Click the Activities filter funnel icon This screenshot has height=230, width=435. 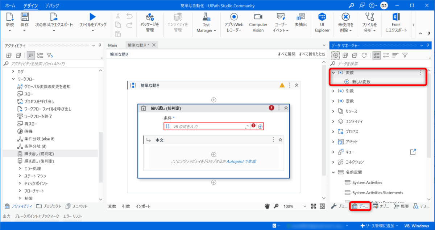coord(50,55)
